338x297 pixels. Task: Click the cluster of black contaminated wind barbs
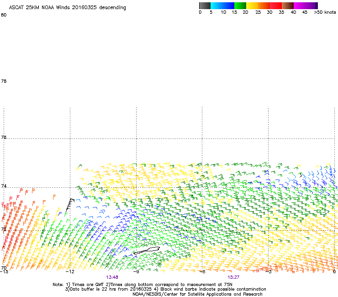click(70, 204)
